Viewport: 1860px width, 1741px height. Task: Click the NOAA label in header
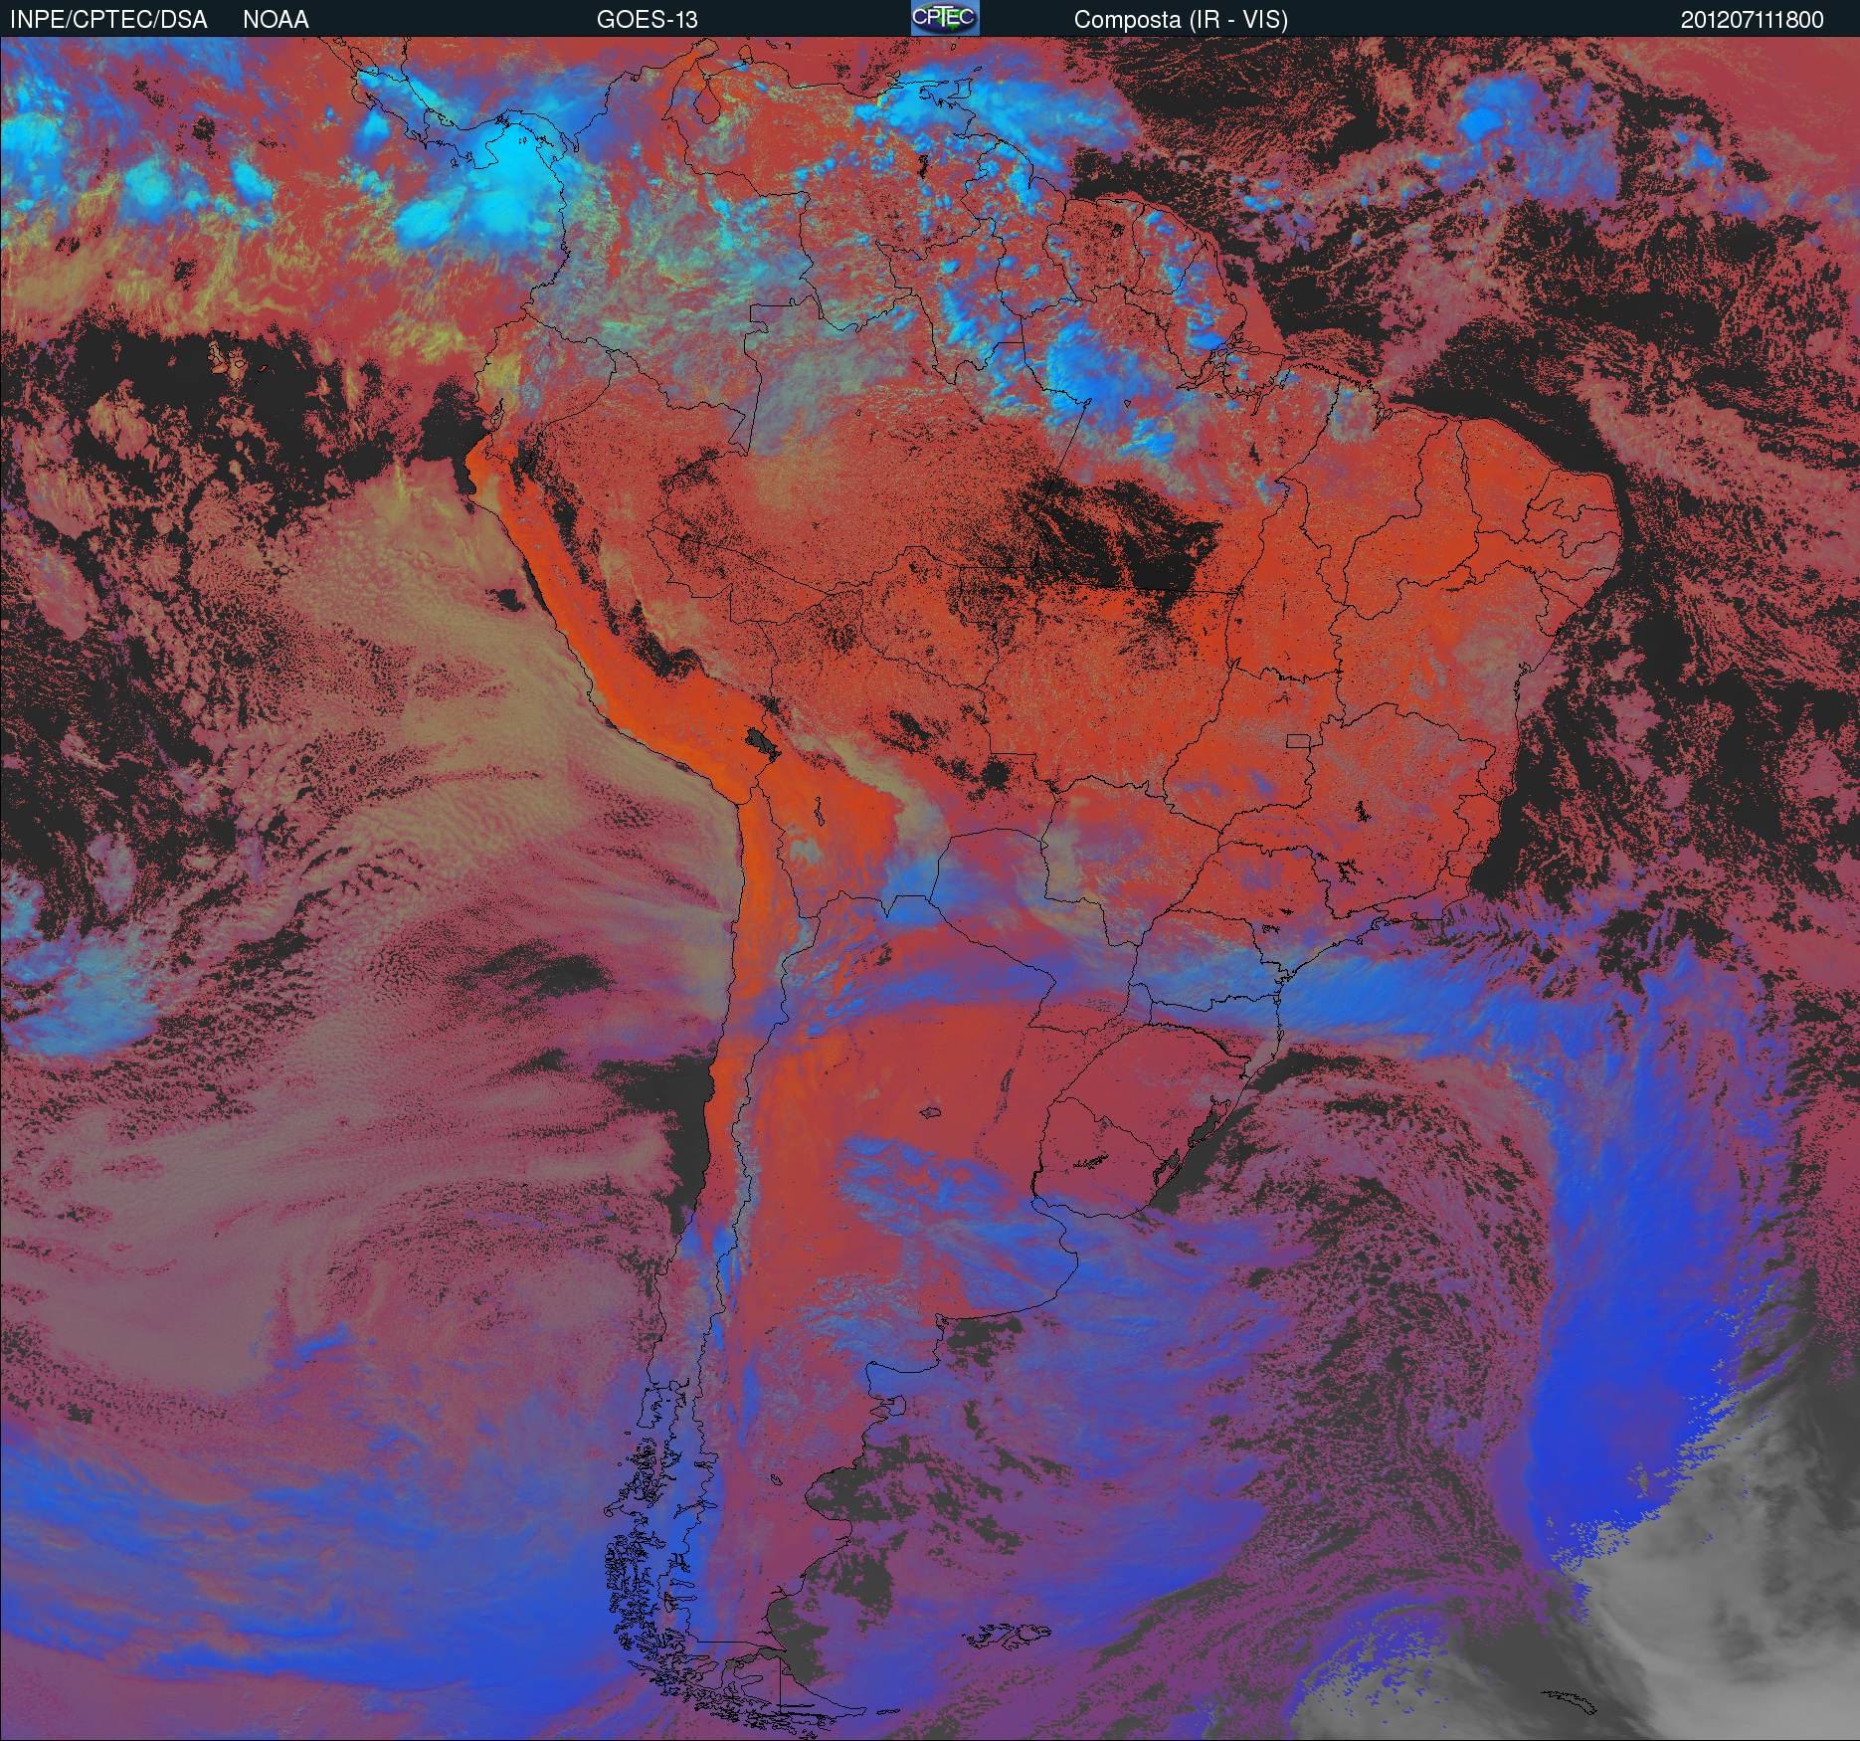coord(276,20)
